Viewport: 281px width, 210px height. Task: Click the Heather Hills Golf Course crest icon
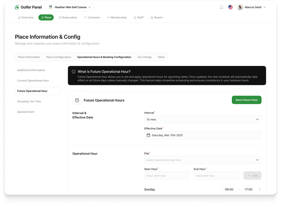click(x=51, y=7)
